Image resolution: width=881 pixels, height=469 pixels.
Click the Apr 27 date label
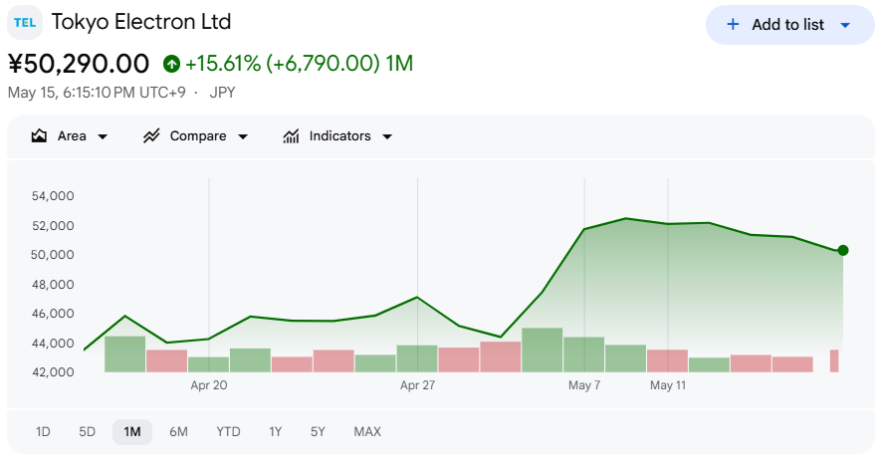point(417,385)
